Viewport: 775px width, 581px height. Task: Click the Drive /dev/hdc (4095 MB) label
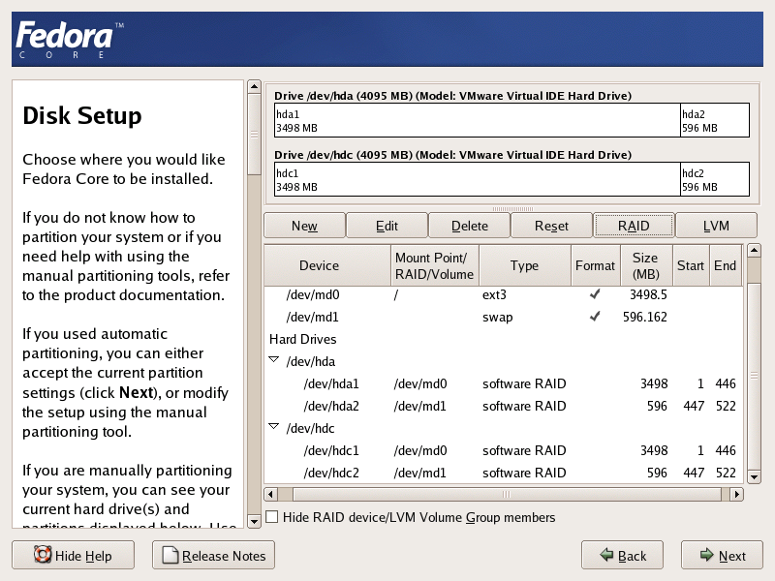tap(452, 155)
